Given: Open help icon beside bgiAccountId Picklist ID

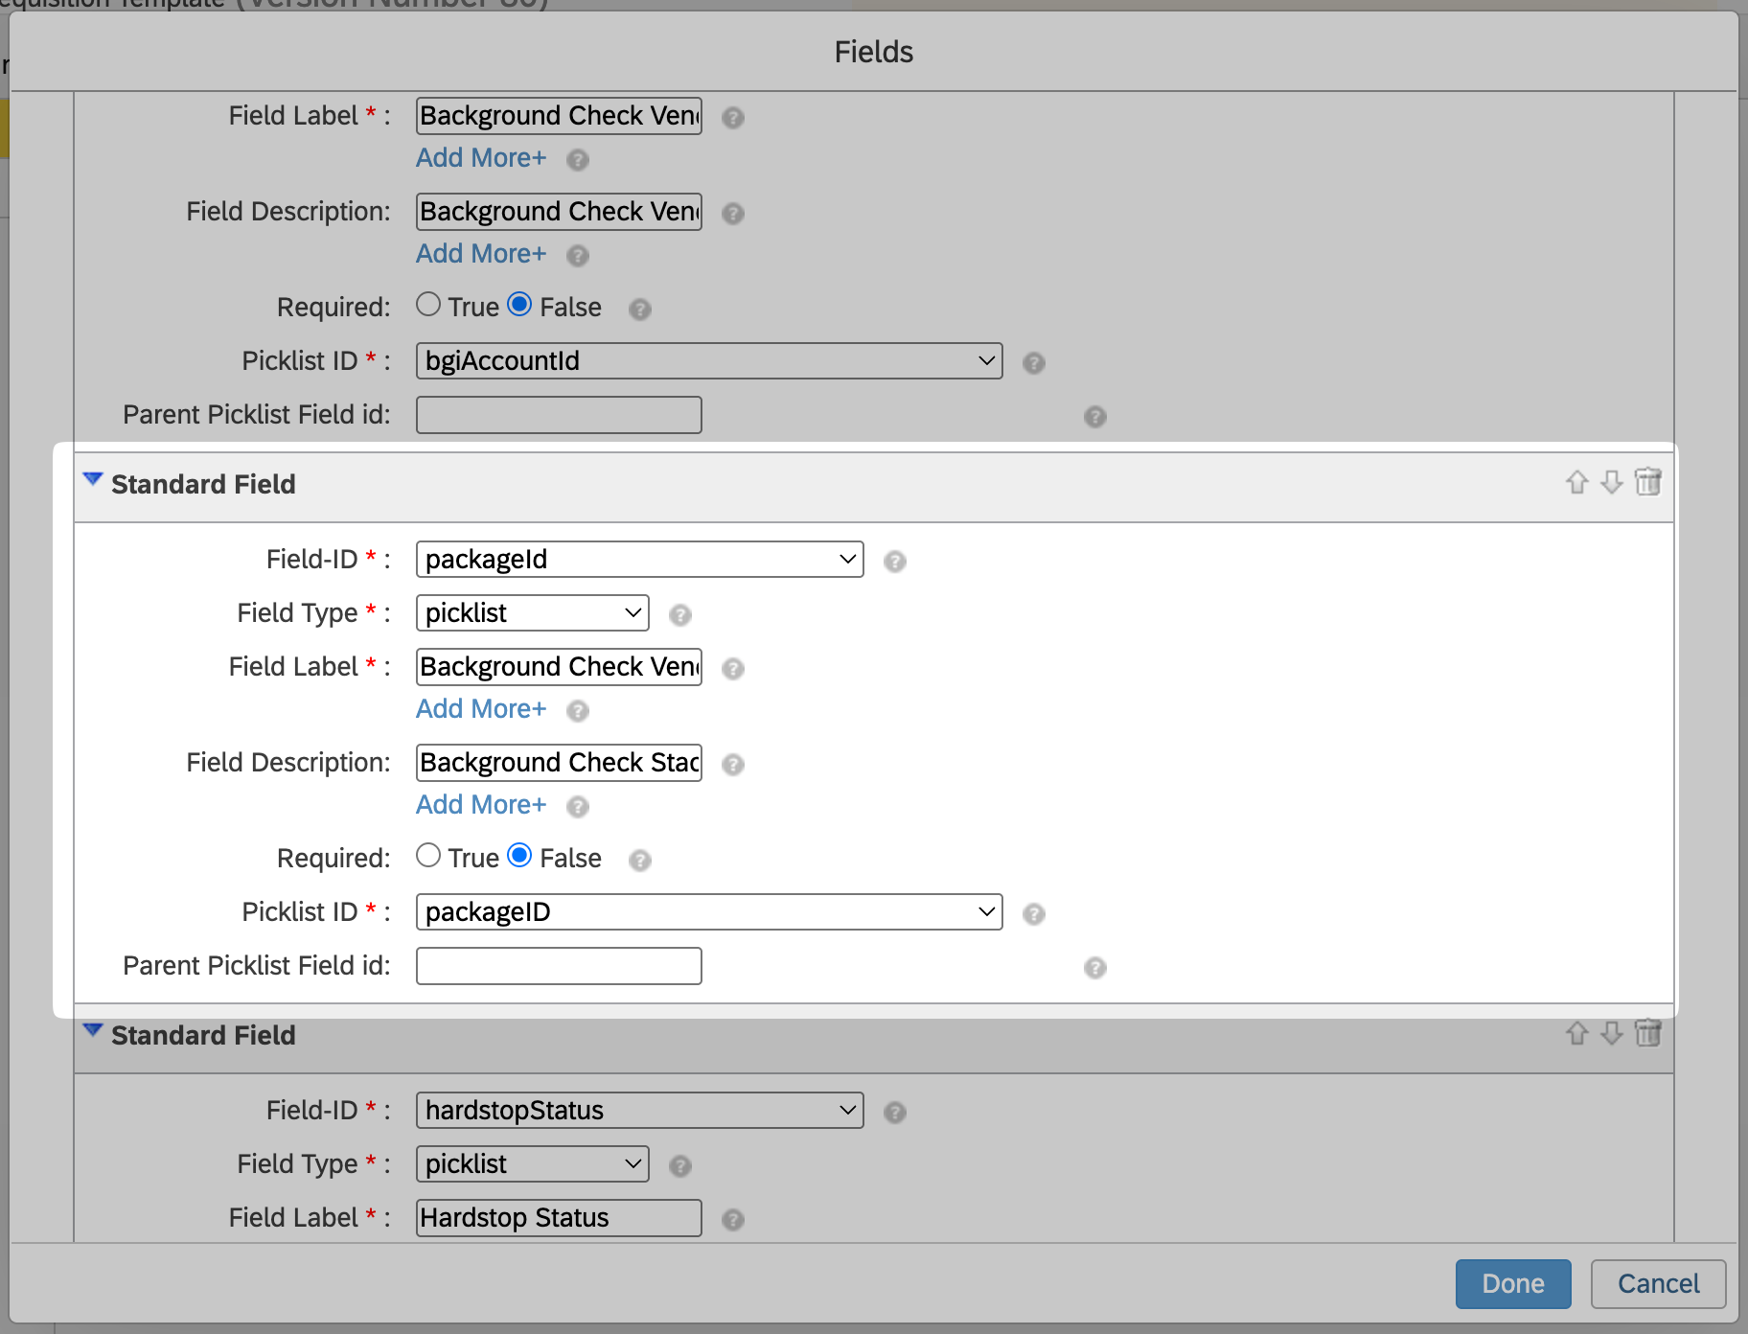Looking at the screenshot, I should [x=1033, y=363].
